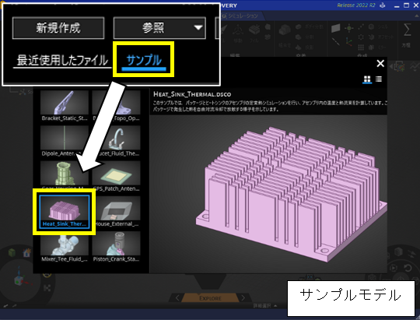This screenshot has height=320, width=420.
Task: Select the 移動 (move) tool
Action: [x=237, y=33]
